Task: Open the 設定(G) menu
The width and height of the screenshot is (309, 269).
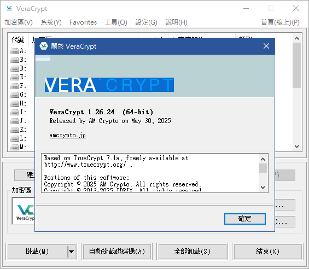Action: click(146, 22)
